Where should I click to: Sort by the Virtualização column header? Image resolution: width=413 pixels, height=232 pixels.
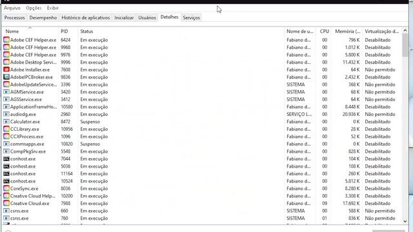pos(381,32)
